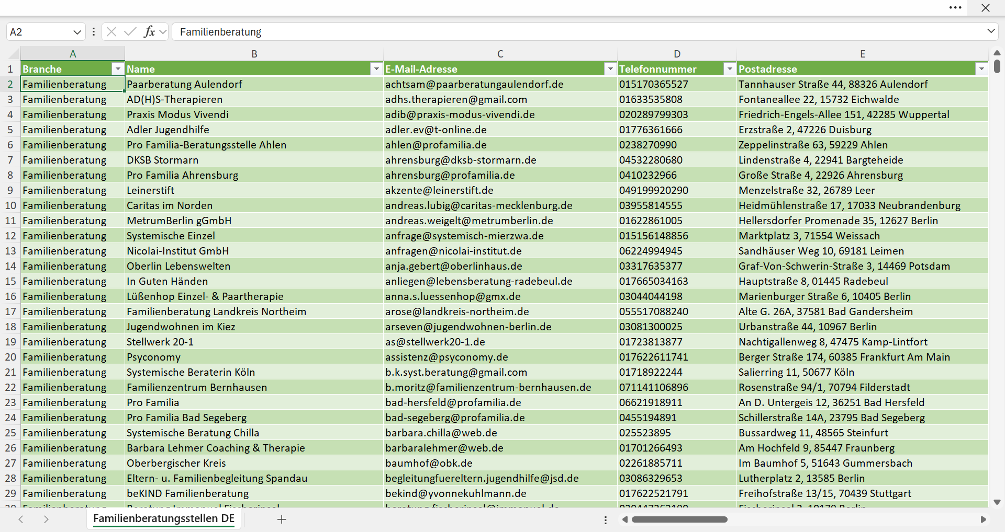Open the insert function fx icon
The height and width of the screenshot is (532, 1005).
click(x=149, y=32)
